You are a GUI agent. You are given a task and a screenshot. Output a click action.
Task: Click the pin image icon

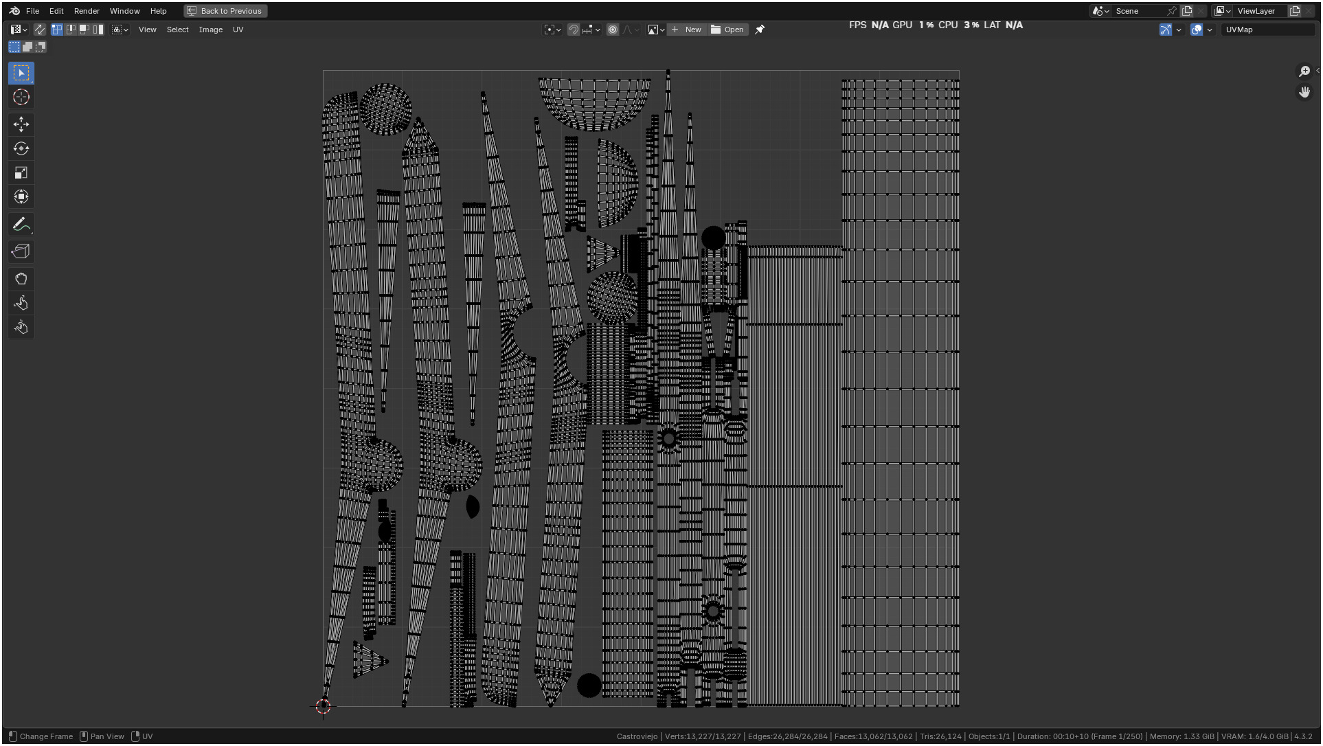click(x=760, y=30)
